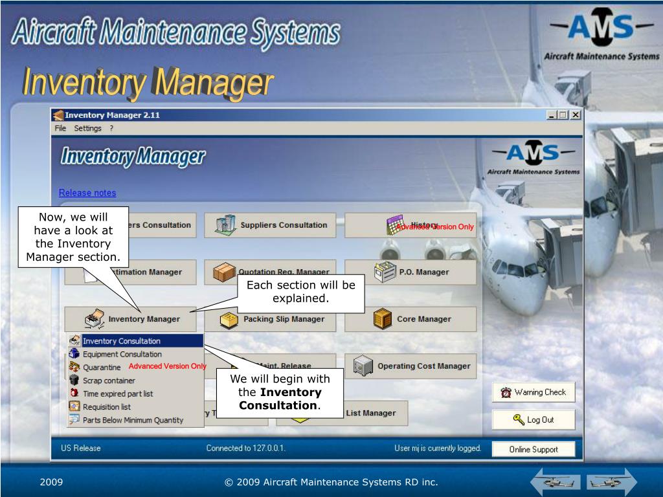
Task: Open Online Support
Action: click(534, 449)
